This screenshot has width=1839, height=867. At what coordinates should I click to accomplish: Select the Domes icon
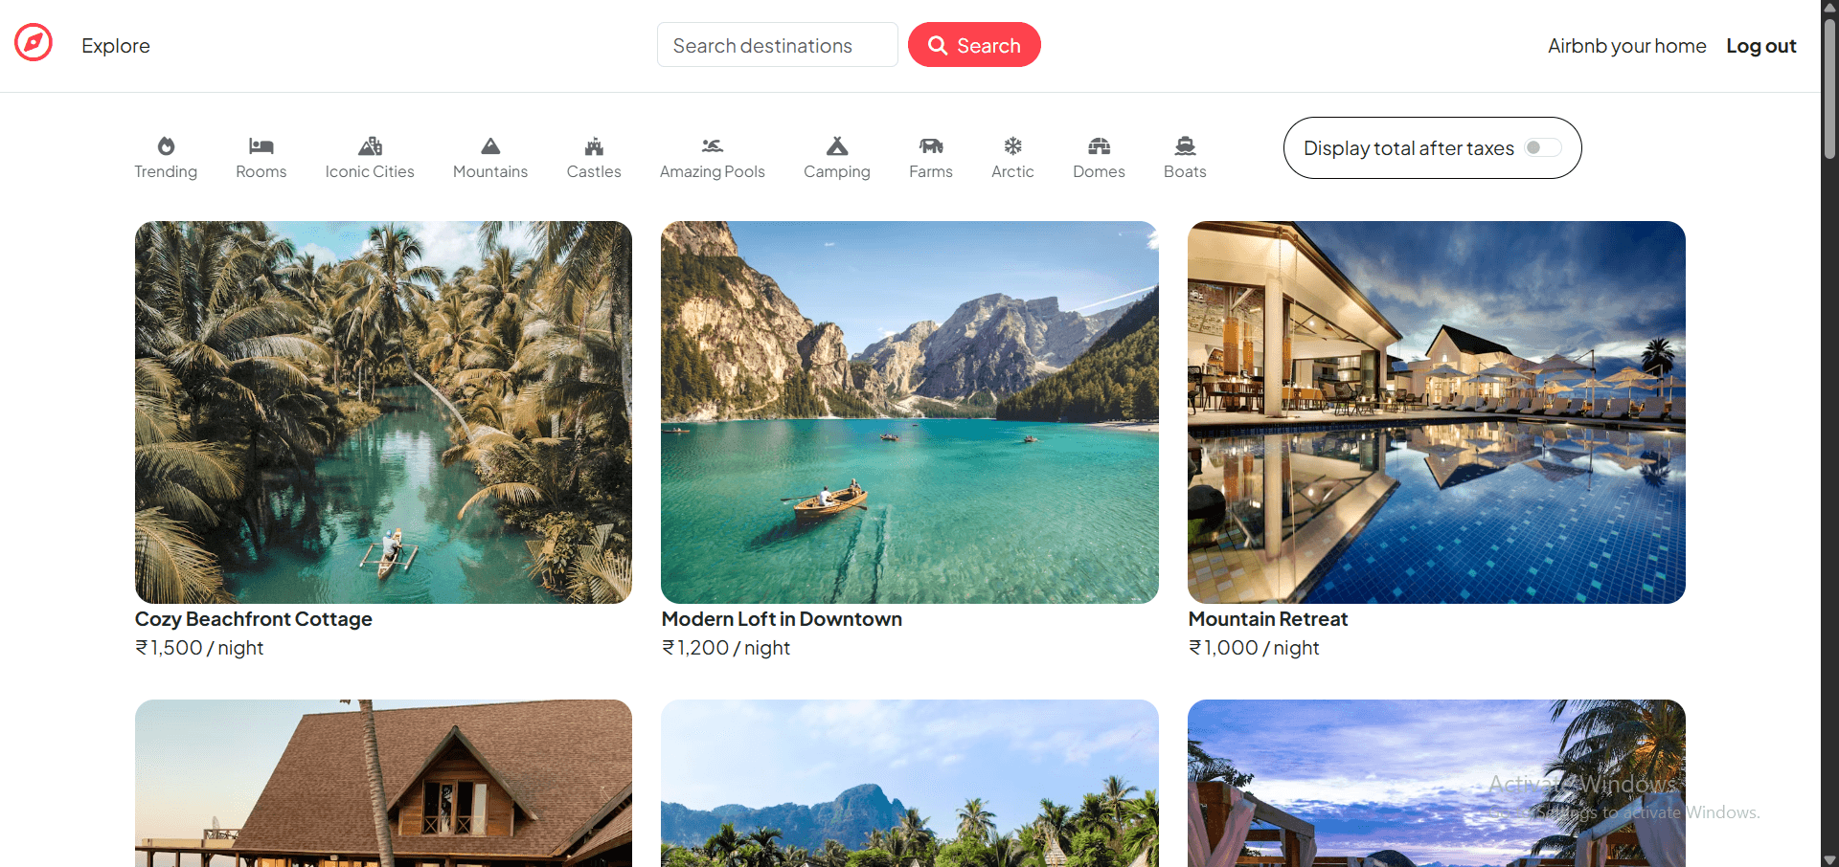1099,145
